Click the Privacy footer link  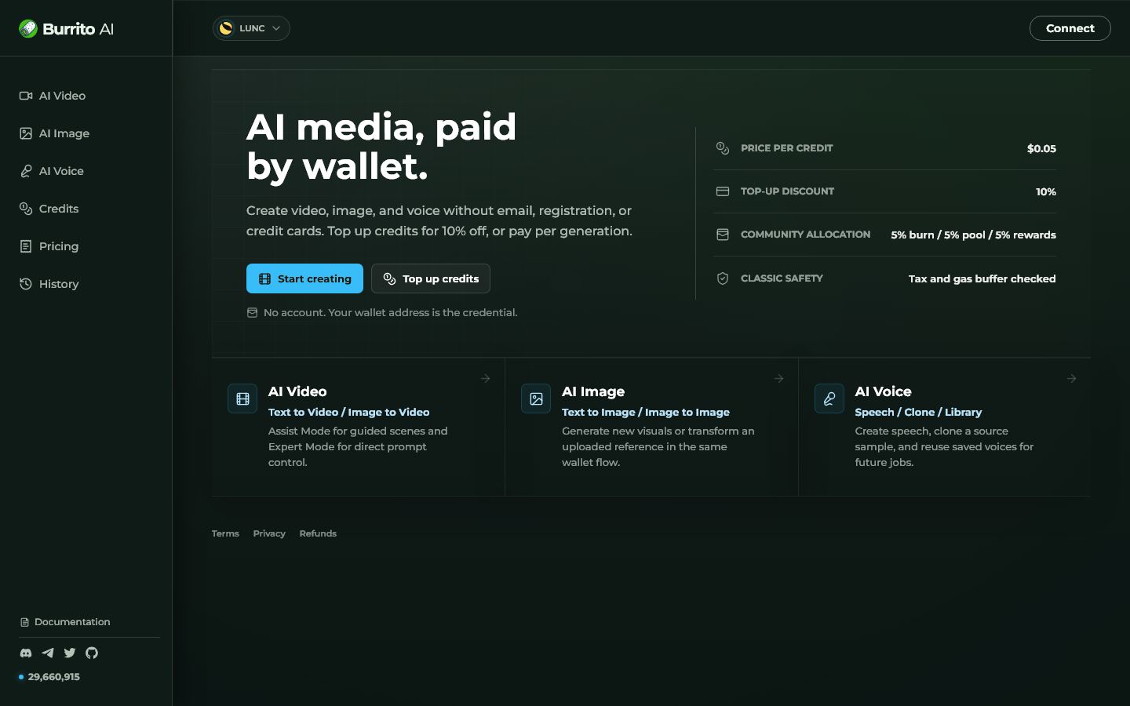(269, 533)
